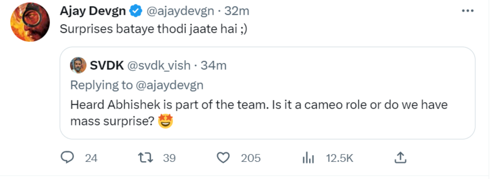499x179 pixels.
Task: Open the @svdk_vish handle
Action: (x=159, y=66)
